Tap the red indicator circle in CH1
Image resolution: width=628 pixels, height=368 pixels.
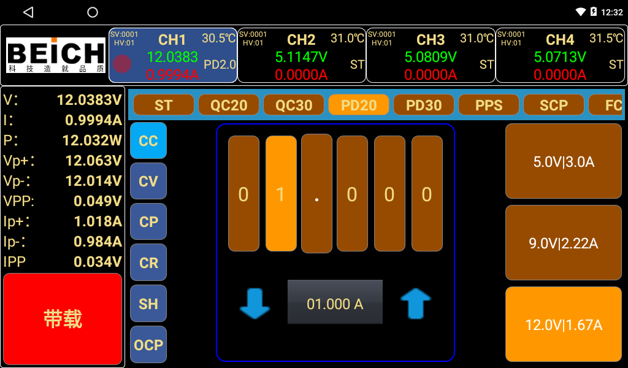122,64
